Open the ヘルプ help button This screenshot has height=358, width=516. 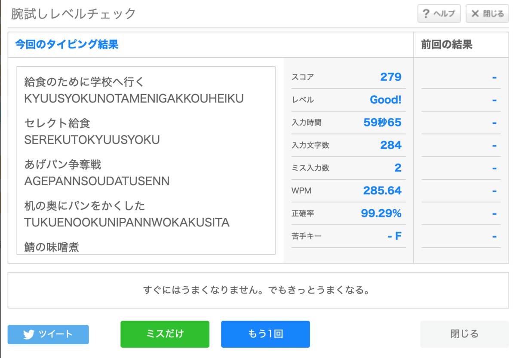(439, 13)
